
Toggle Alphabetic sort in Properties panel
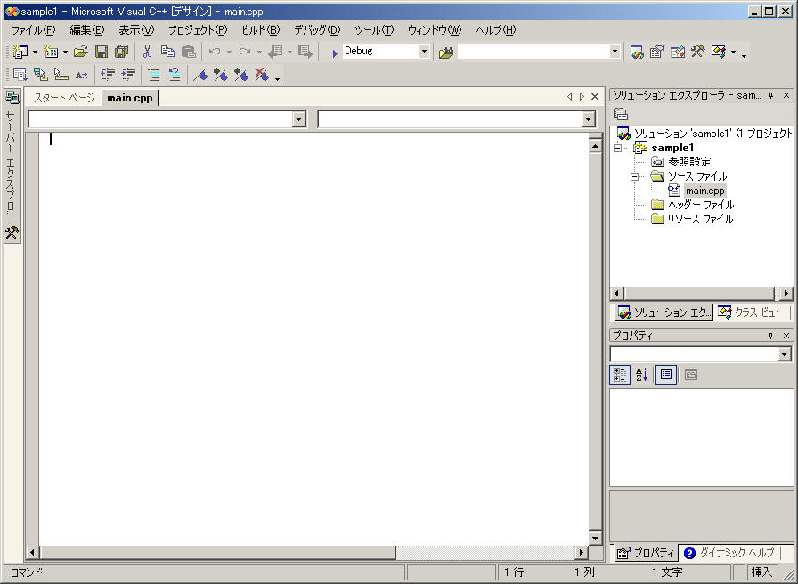(x=641, y=375)
